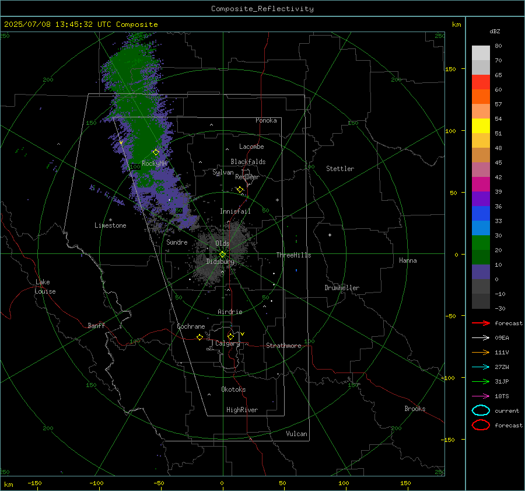This screenshot has height=491, width=525.
Task: Click the cyan 27ZW arrow legend icon
Action: (x=481, y=367)
